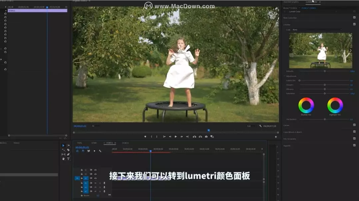Viewport: 359px width, 201px height.
Task: Open timeline display settings wrench
Action: [100, 151]
